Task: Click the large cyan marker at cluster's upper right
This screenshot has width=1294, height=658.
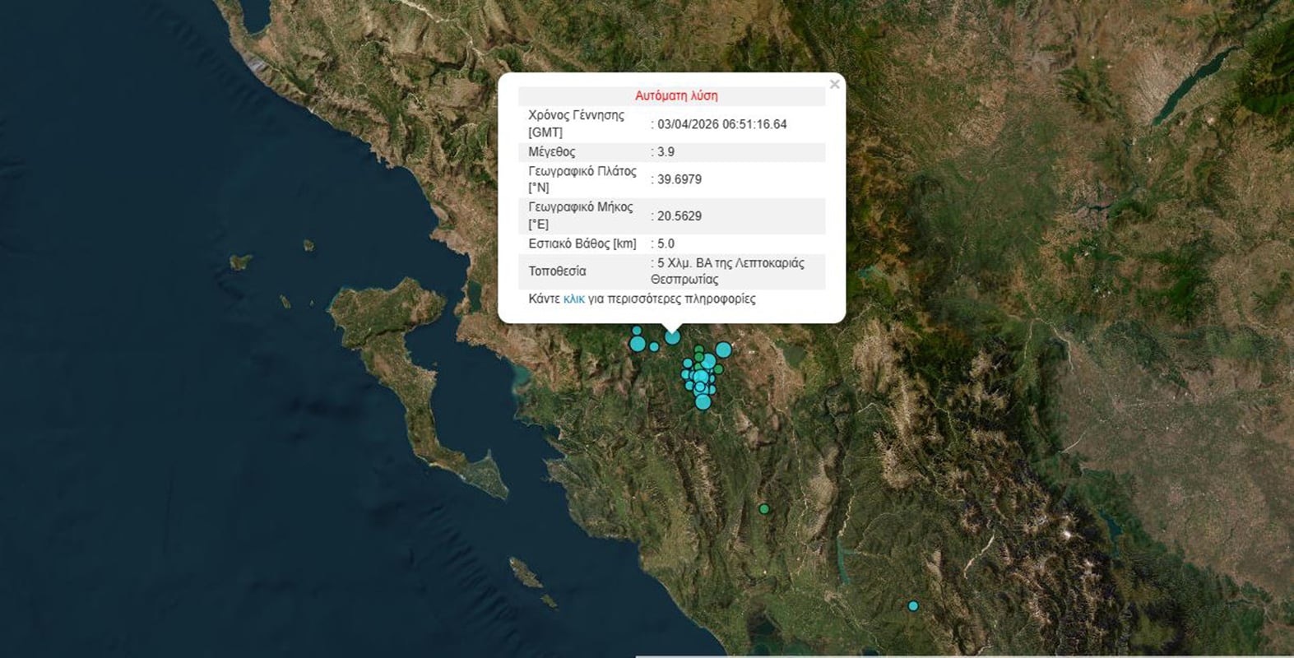Action: pyautogui.click(x=723, y=350)
